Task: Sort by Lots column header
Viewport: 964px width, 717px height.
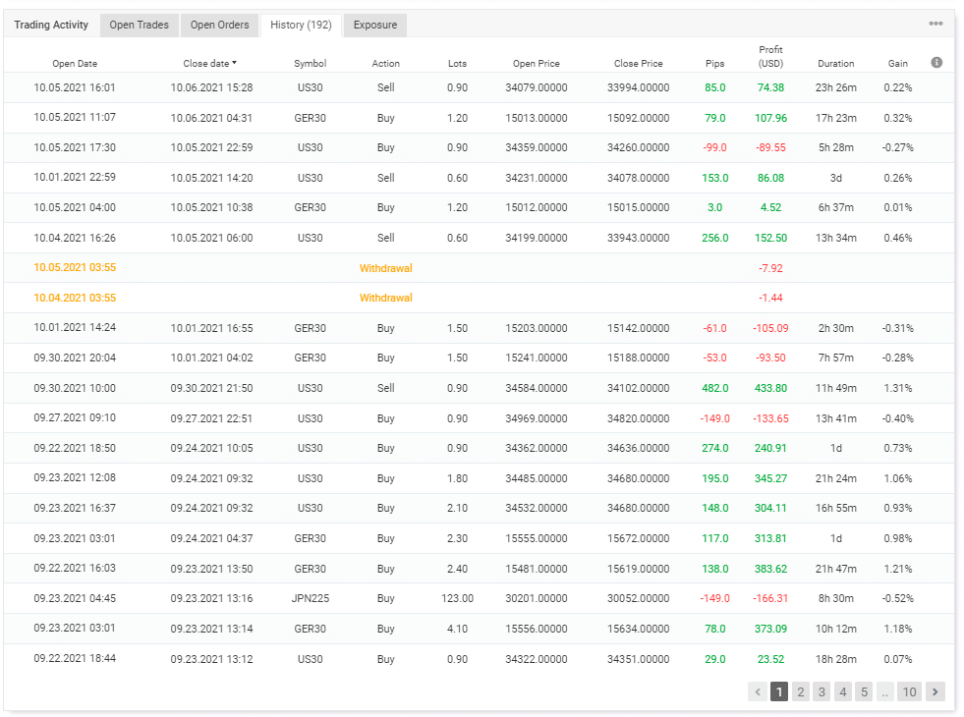Action: tap(457, 63)
